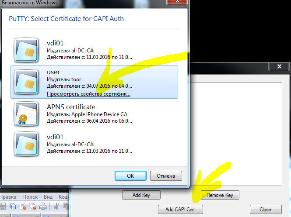The image size is (291, 217).
Task: Close the key list window with its X
Action: (279, 66)
